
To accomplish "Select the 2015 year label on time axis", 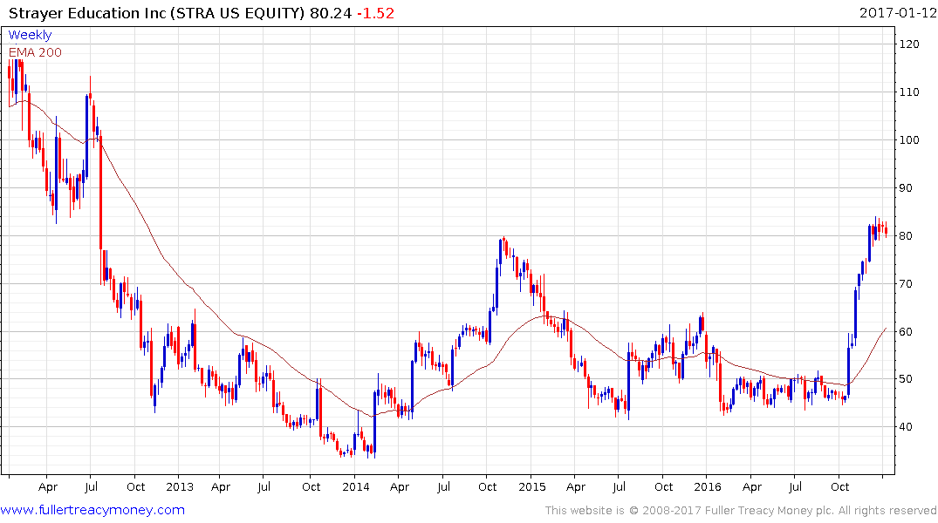I will point(531,486).
